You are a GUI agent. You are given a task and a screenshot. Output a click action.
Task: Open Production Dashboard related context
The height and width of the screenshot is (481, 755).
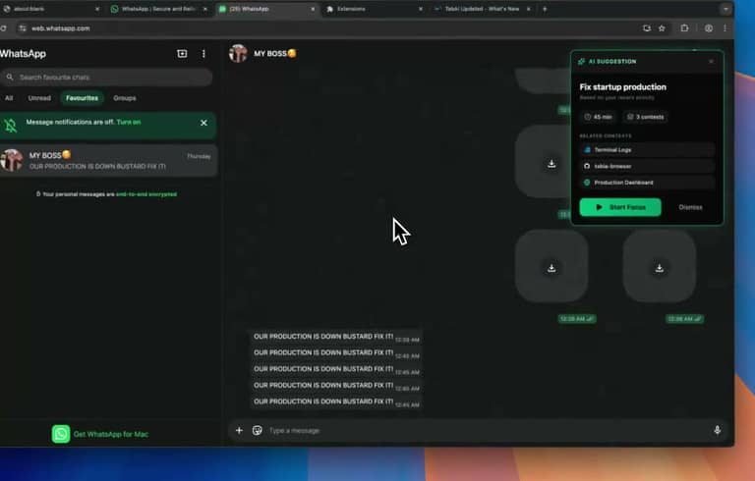(x=647, y=183)
